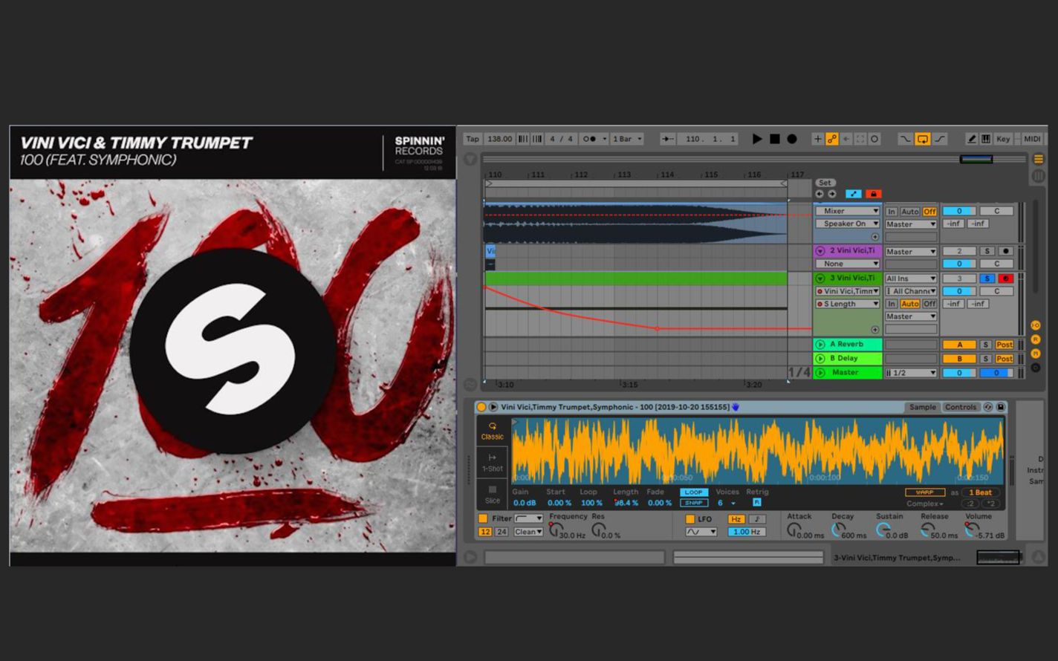Toggle the LOOP button in Simpler
1058x661 pixels.
pos(693,492)
